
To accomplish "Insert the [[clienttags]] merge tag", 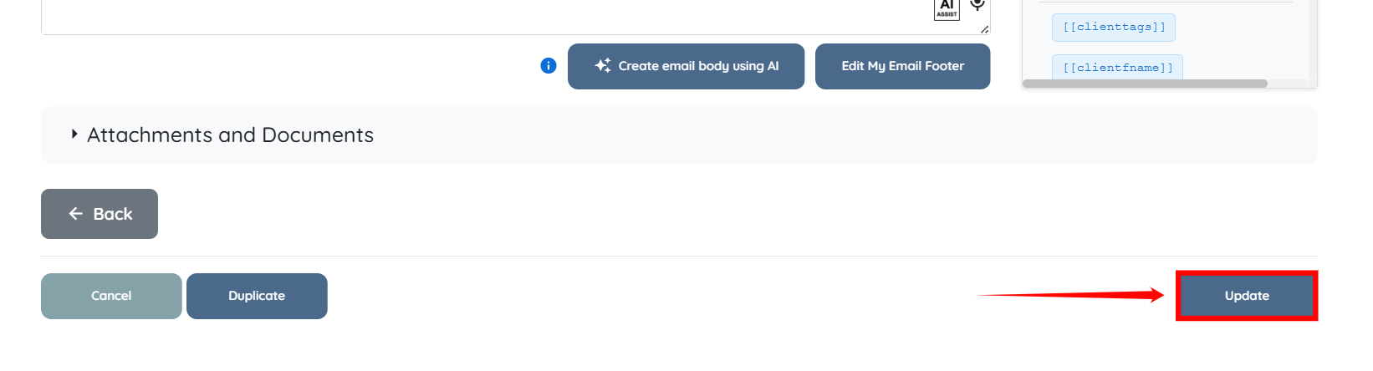I will click(1113, 28).
